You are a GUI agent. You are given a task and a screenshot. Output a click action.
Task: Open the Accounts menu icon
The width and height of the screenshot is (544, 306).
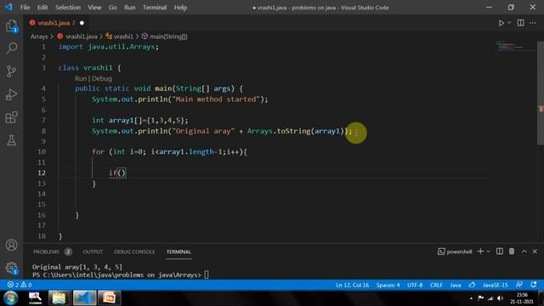[11, 245]
